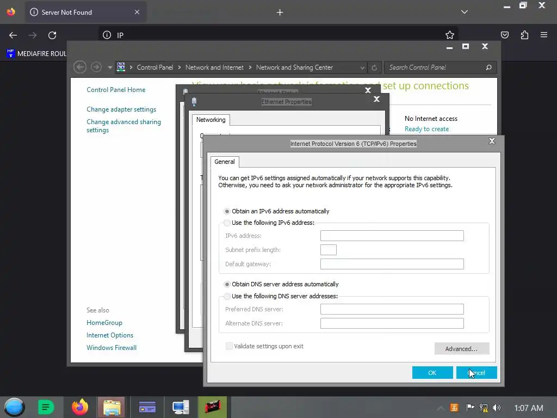
Task: Select Network and Internet breadcrumb segment
Action: [x=214, y=67]
